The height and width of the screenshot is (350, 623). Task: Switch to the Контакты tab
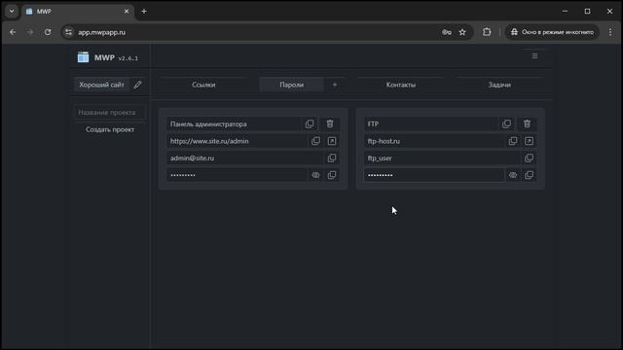tap(401, 85)
